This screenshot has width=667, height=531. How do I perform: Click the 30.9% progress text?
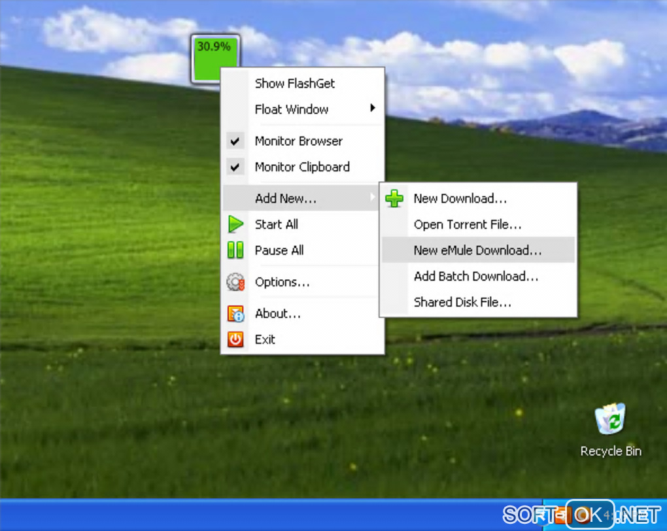coord(214,46)
